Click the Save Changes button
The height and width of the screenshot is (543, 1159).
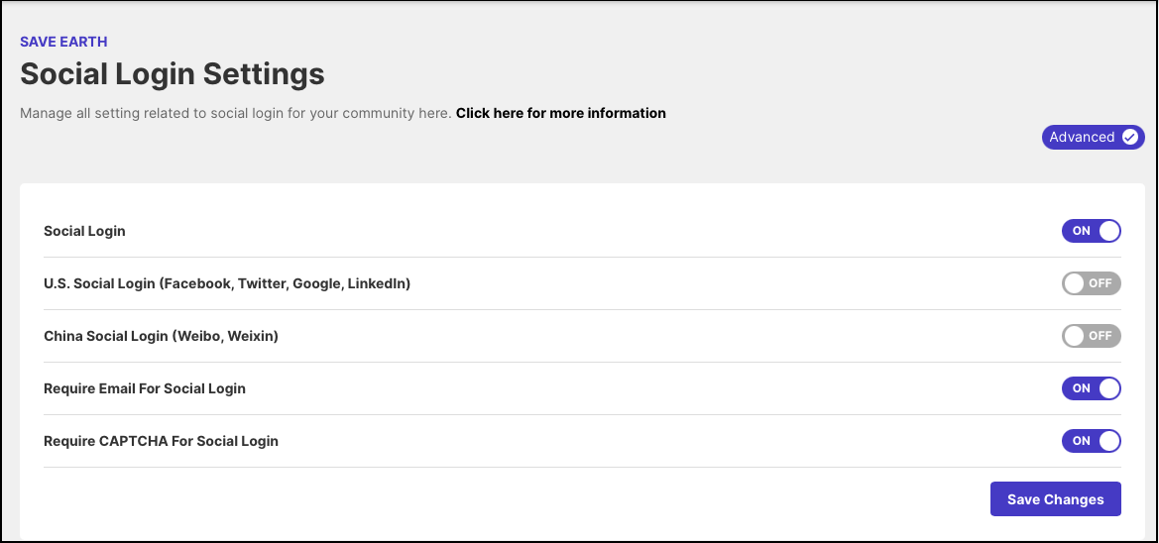[x=1056, y=499]
